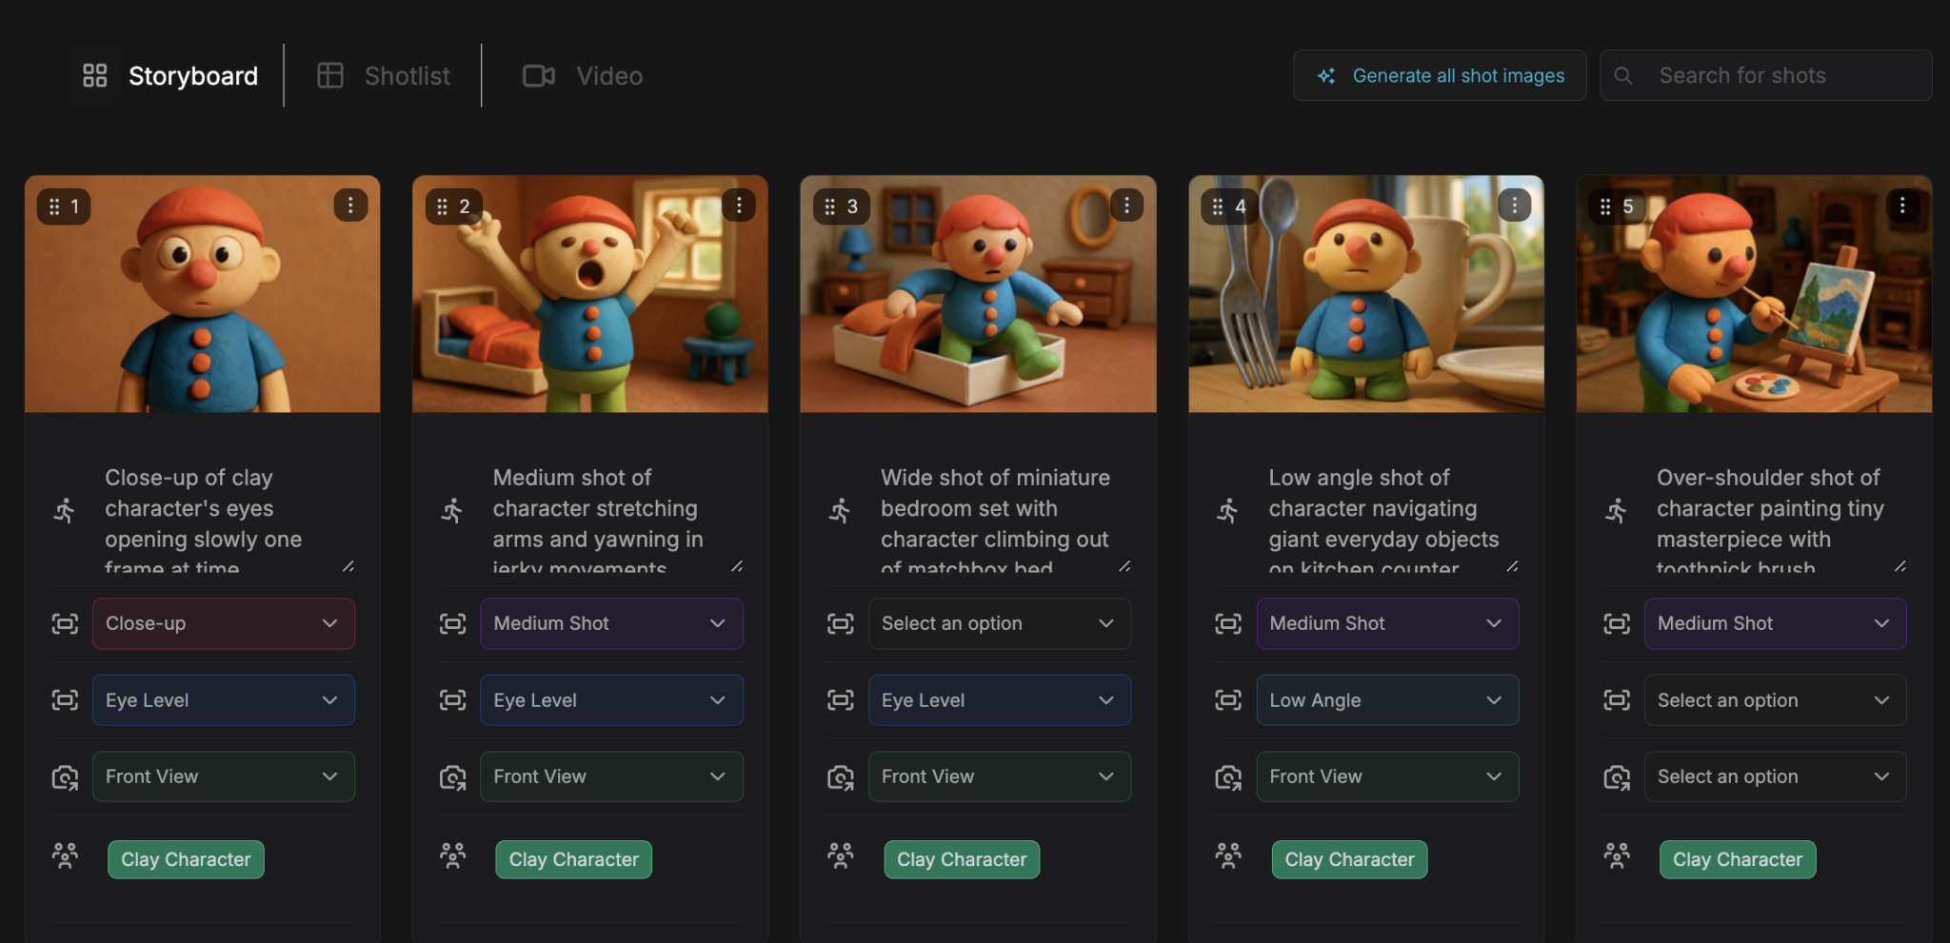Open the Close-up shot size dropdown
Image resolution: width=1950 pixels, height=943 pixels.
click(223, 623)
